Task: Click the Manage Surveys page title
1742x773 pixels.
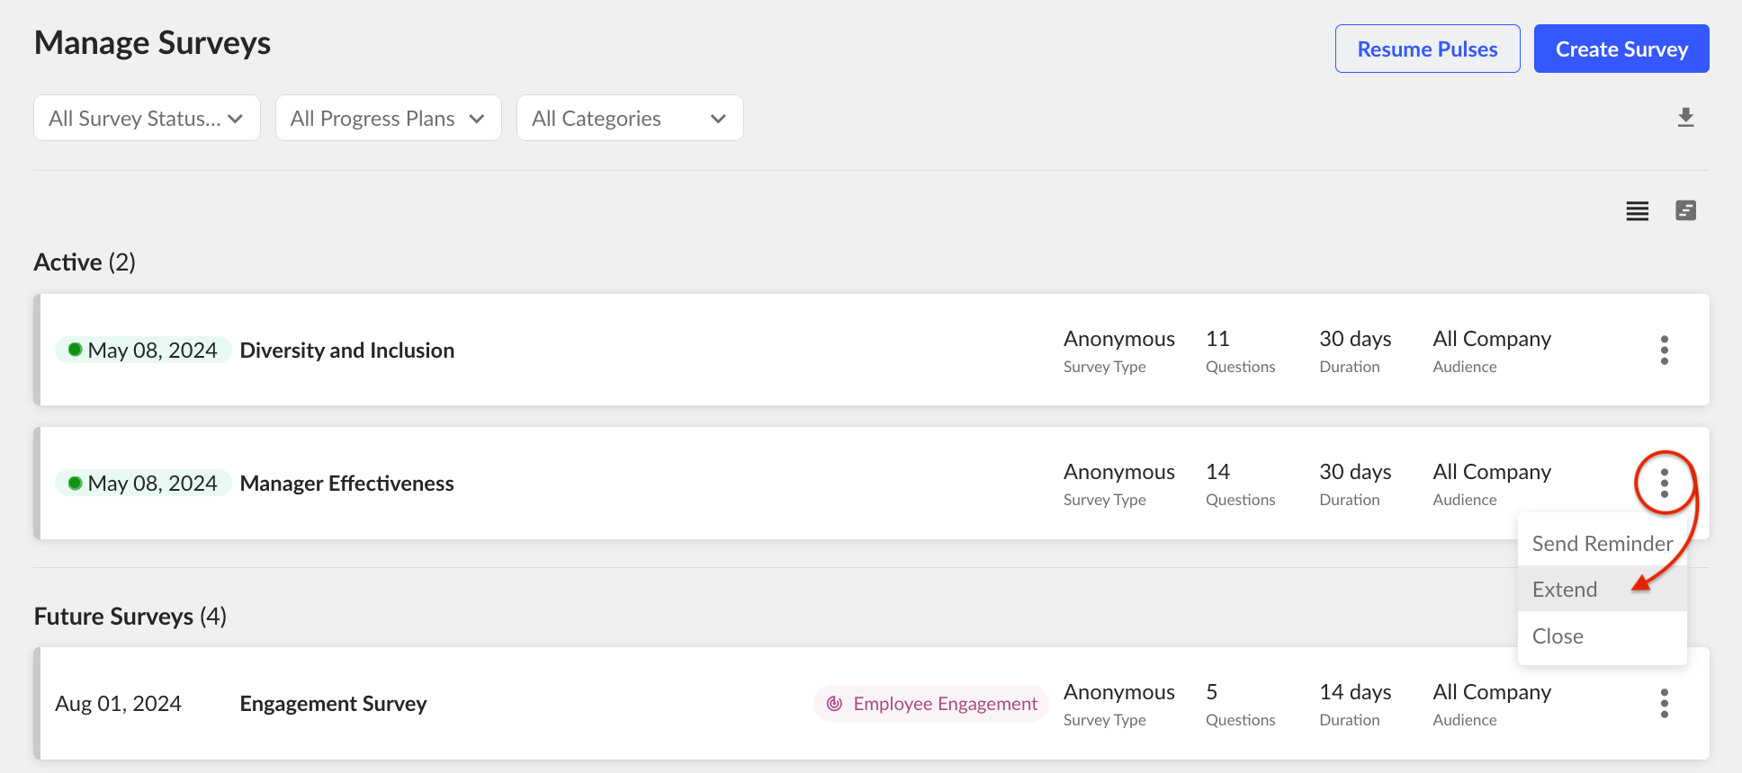Action: [x=152, y=42]
